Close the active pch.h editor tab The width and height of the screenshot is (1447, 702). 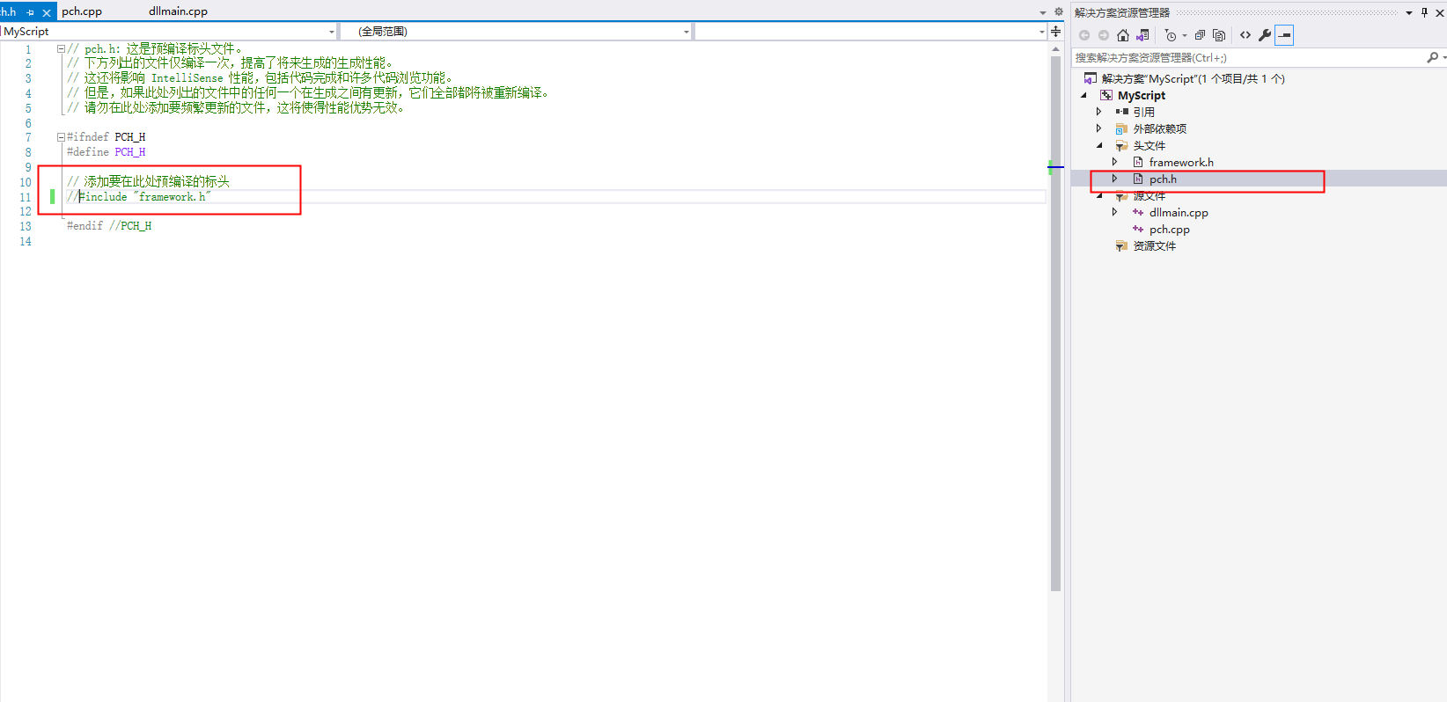pos(47,12)
